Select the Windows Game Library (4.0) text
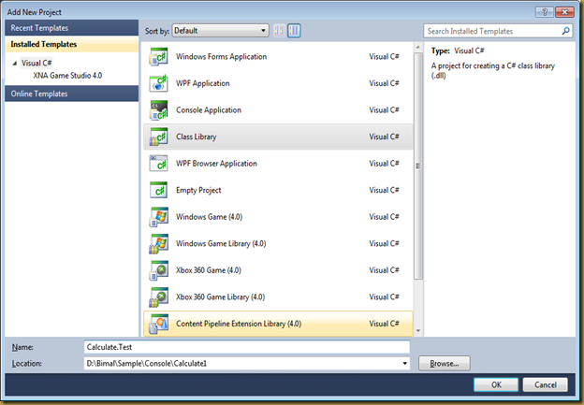 [x=221, y=243]
